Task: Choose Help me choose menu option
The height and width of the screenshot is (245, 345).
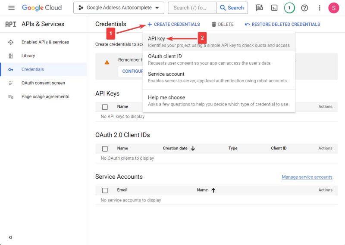Action: 219,101
